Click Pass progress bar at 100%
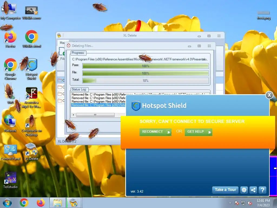The image size is (277, 208). (145, 66)
